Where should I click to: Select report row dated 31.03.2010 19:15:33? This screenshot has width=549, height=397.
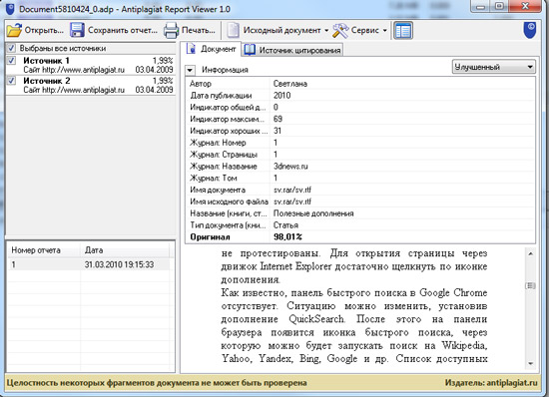point(89,264)
